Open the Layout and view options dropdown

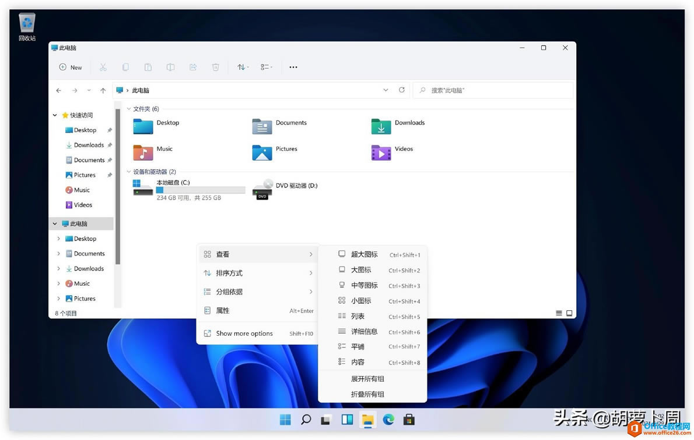tap(266, 67)
